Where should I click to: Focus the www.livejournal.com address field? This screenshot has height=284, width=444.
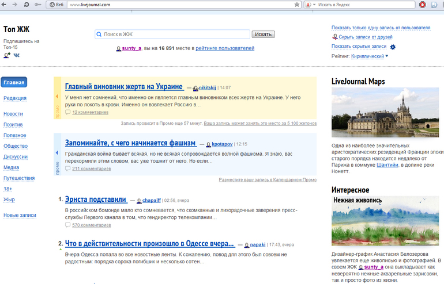180,5
